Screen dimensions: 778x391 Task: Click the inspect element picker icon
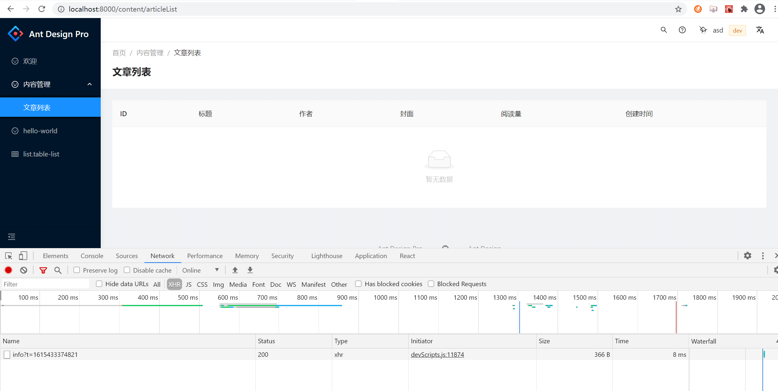point(9,256)
